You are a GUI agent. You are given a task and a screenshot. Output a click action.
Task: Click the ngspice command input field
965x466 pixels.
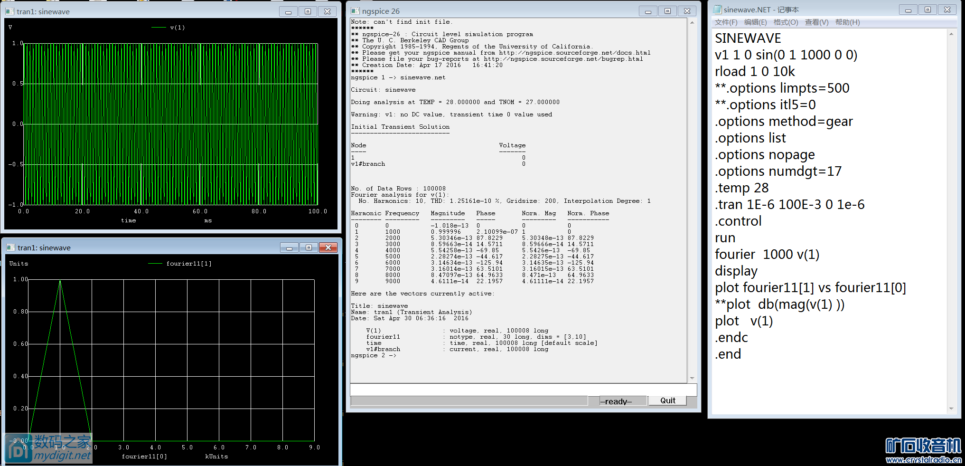coord(523,390)
